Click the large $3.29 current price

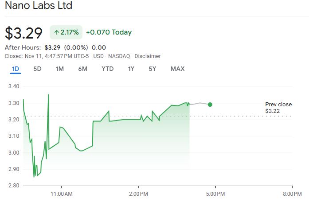23,33
